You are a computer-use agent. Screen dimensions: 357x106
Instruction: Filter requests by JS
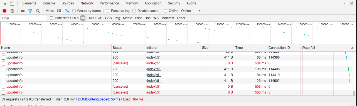click(x=100, y=18)
